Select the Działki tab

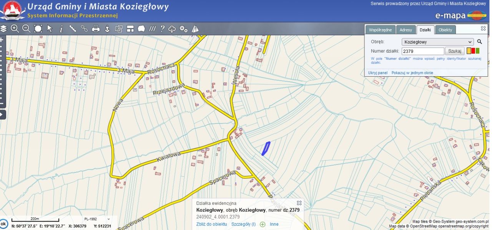[425, 30]
